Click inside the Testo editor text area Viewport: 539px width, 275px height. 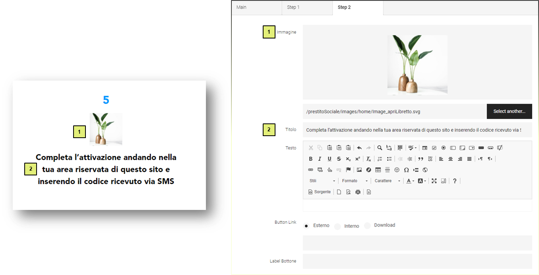[x=417, y=205]
